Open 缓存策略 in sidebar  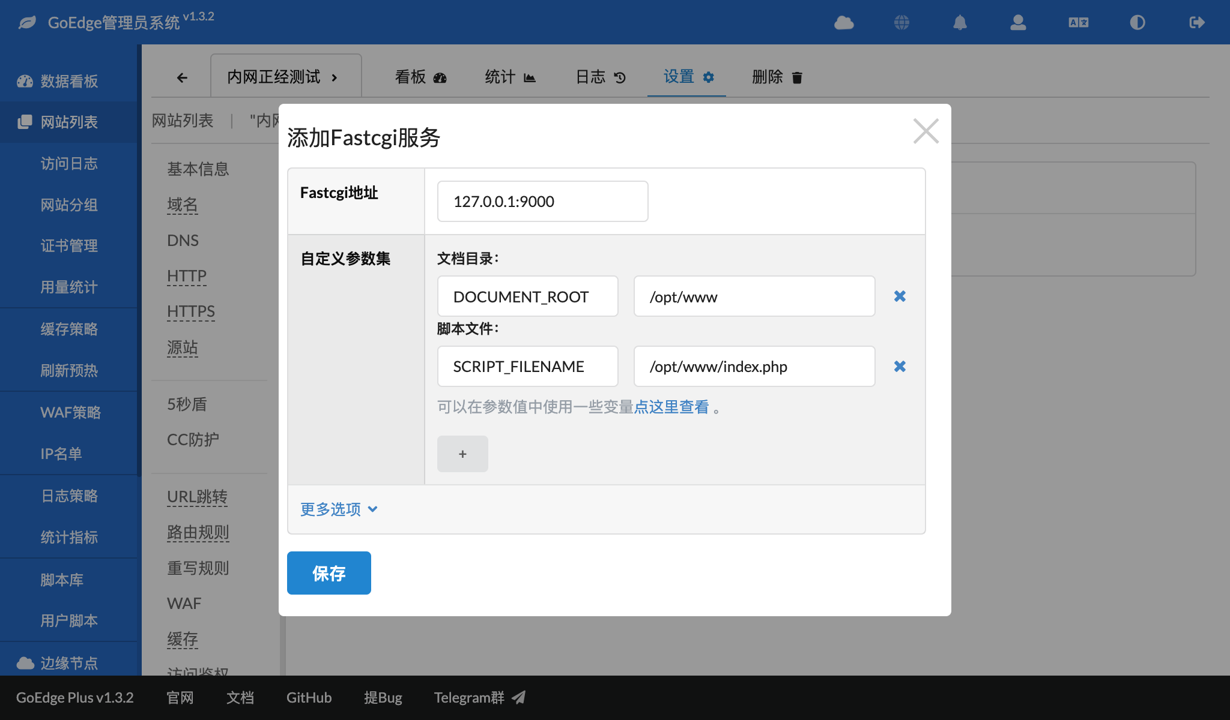tap(69, 329)
